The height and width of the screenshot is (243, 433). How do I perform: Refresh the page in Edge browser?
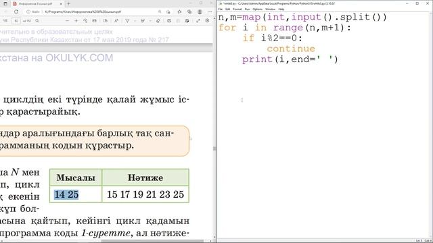[x=16, y=12]
